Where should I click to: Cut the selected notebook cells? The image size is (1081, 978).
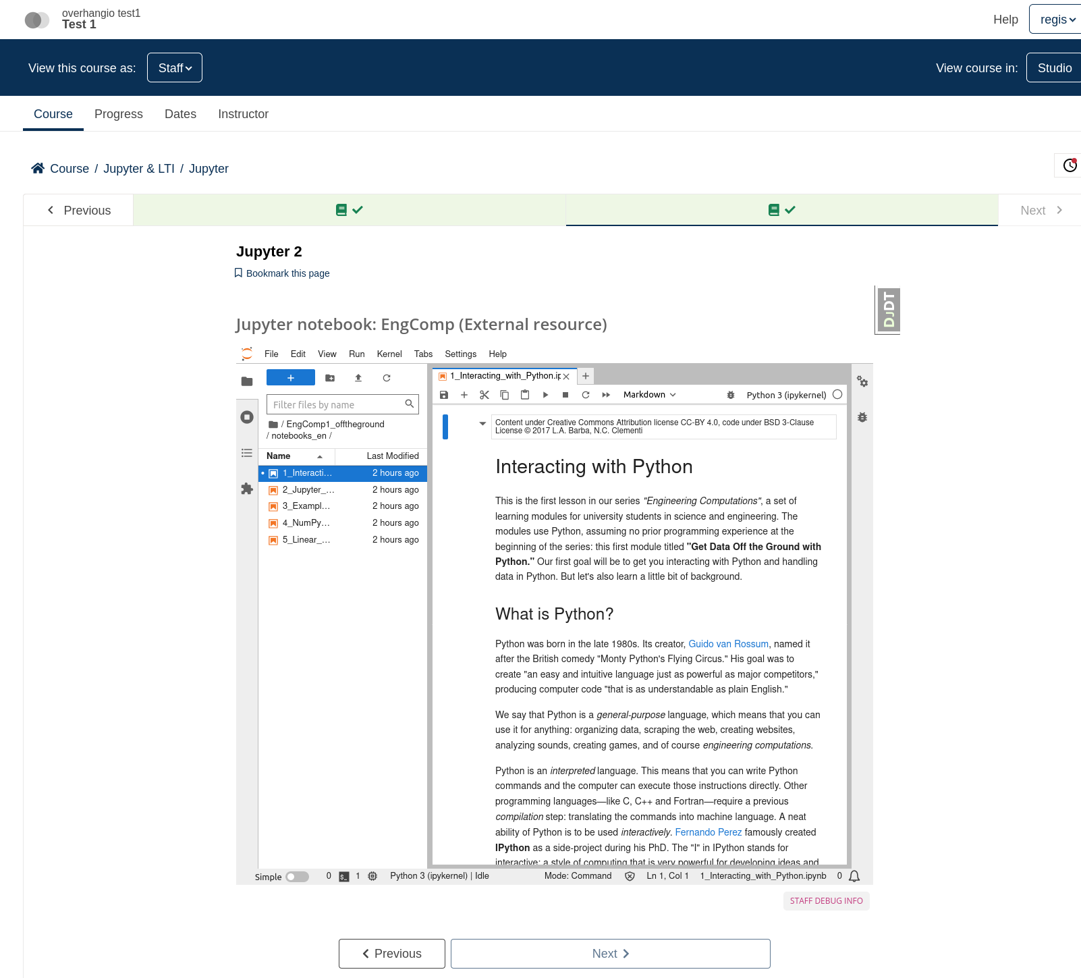pos(484,394)
